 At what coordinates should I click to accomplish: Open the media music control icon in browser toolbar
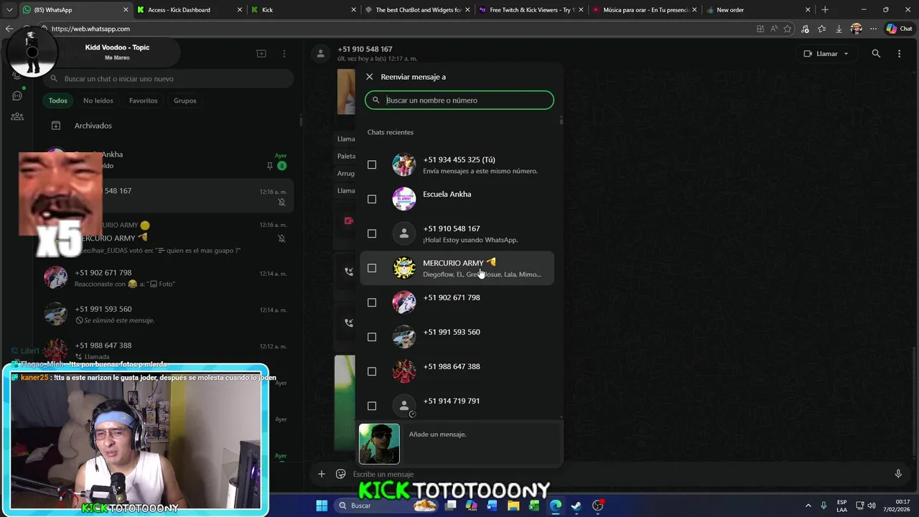(805, 29)
